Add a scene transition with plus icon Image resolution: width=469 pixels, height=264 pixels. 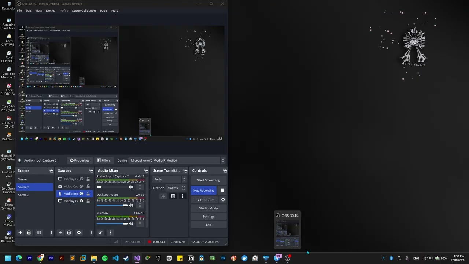tap(163, 196)
